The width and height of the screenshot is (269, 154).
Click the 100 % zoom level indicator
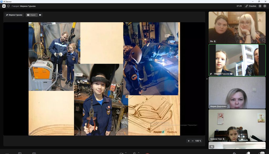pos(198,141)
